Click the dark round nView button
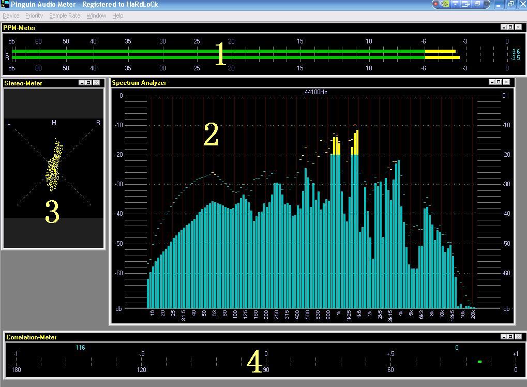The height and width of the screenshot is (387, 527). 486,4
